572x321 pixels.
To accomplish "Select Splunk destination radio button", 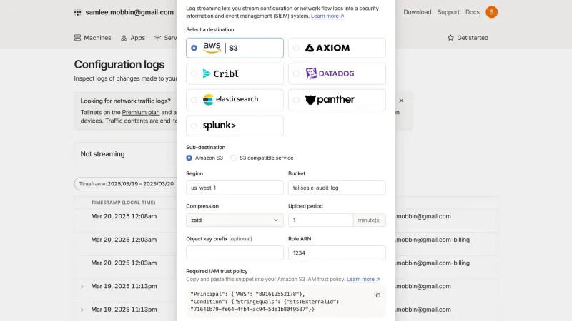I will (194, 126).
